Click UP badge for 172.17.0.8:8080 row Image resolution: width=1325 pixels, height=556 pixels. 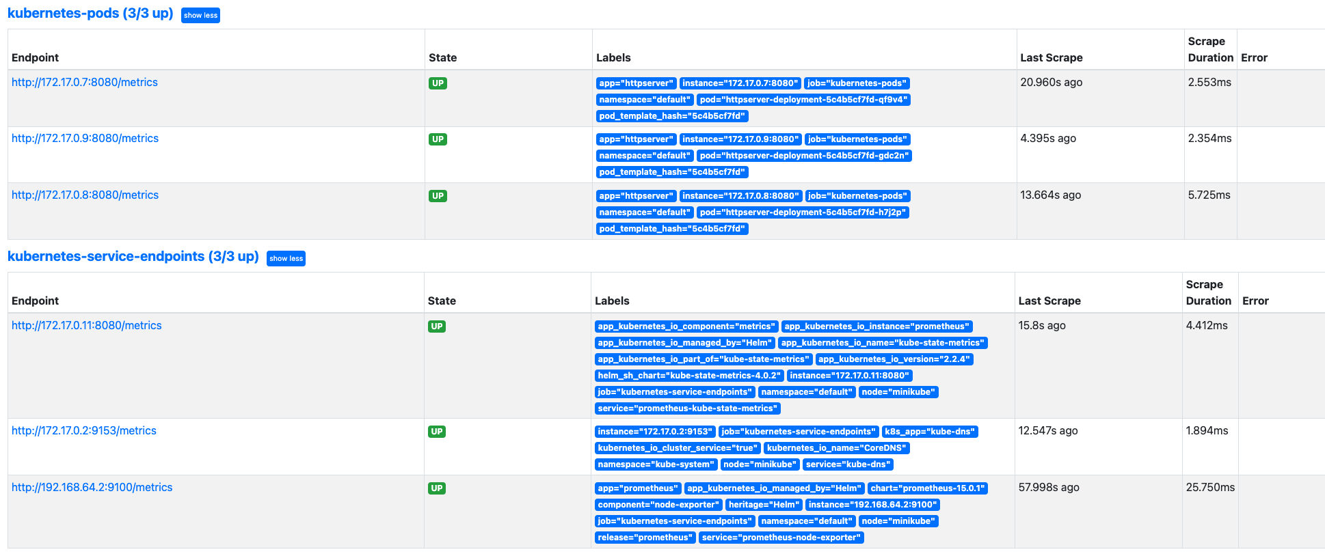438,196
